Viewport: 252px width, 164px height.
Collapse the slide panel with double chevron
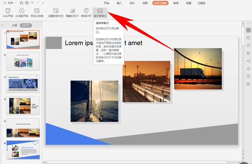pyautogui.click(x=3, y=25)
